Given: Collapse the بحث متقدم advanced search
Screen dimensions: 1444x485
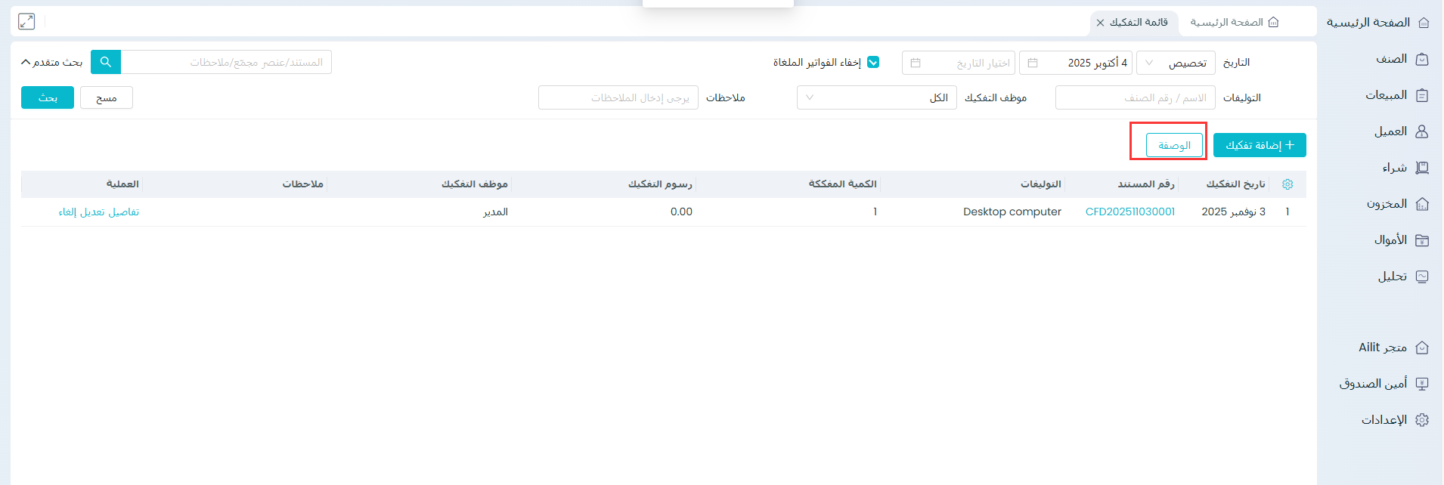Looking at the screenshot, I should 51,62.
